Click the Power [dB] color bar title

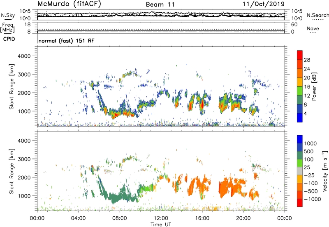[x=314, y=86]
